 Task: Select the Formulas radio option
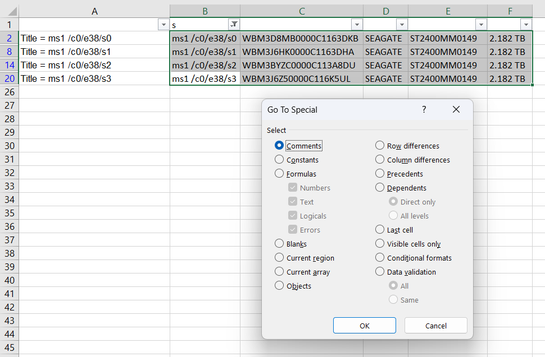point(279,174)
